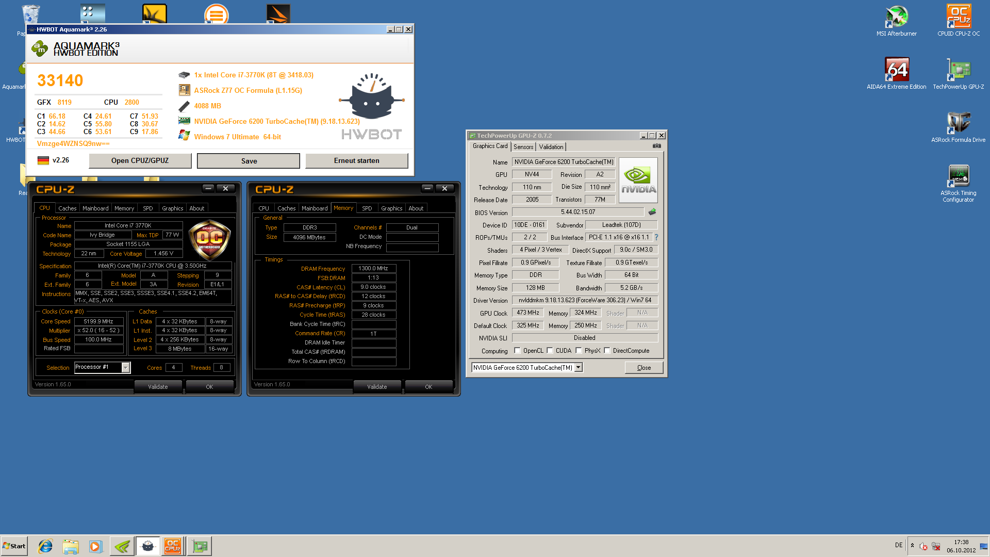Screen dimensions: 990x557
Task: Open Mainboard tab in left CPU-Z window
Action: point(95,208)
